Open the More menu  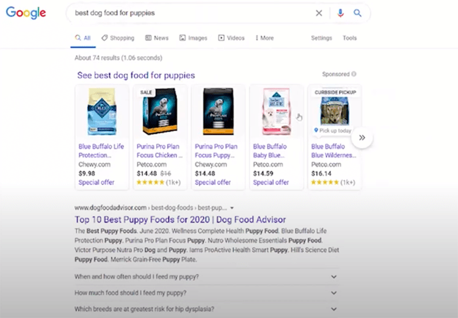click(x=264, y=38)
